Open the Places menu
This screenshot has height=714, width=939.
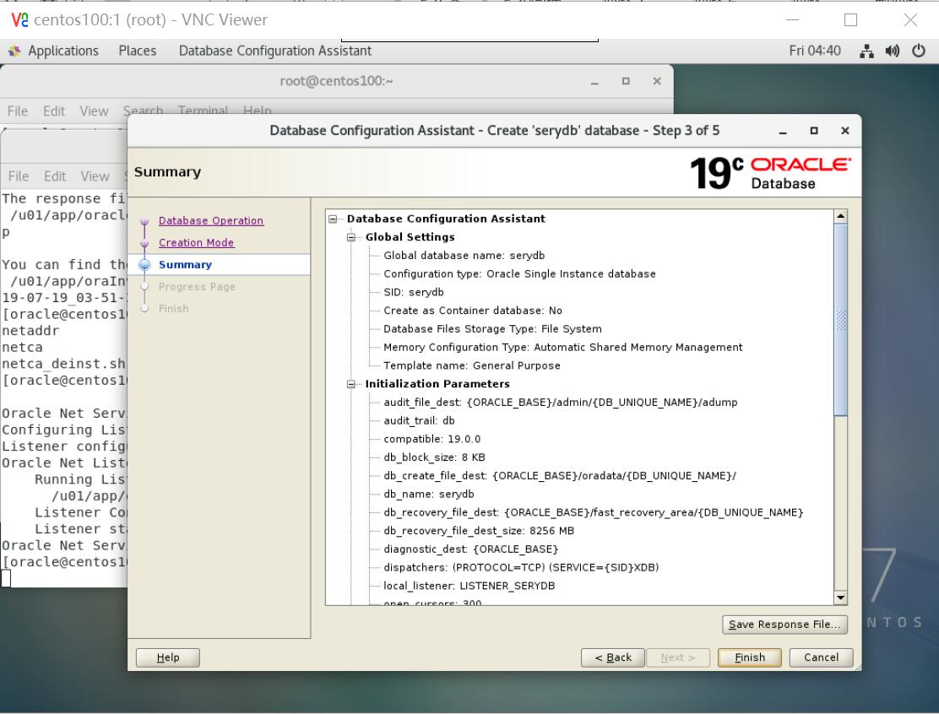[x=137, y=51]
